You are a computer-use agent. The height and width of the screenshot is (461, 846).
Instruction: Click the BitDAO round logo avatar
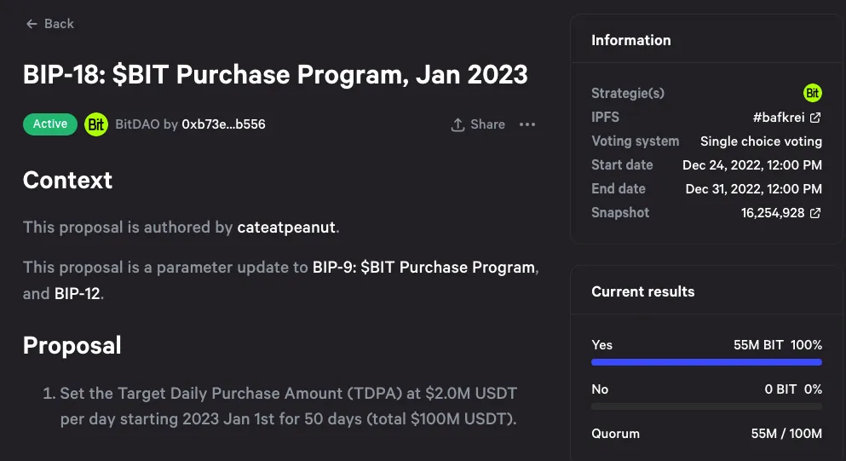tap(96, 124)
